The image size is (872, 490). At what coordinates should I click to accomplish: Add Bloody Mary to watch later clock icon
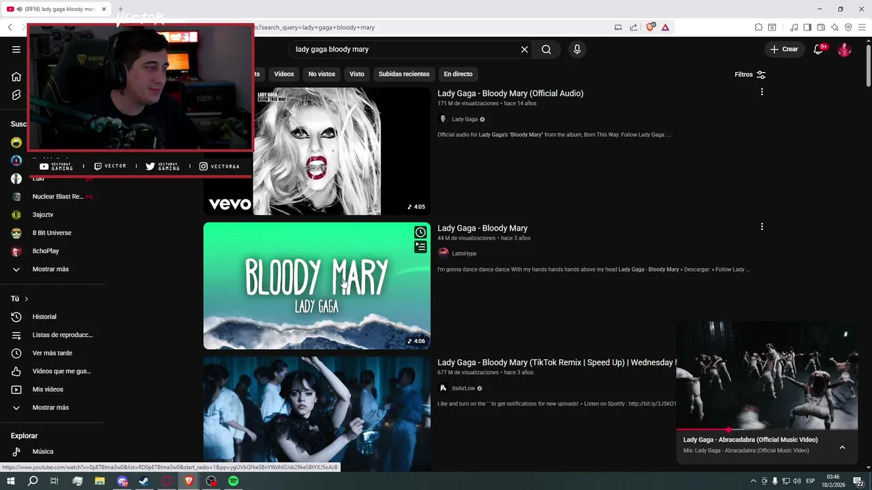420,232
